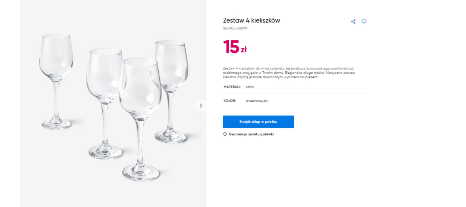Click the product description paragraph
The width and height of the screenshot is (466, 207).
(x=289, y=73)
